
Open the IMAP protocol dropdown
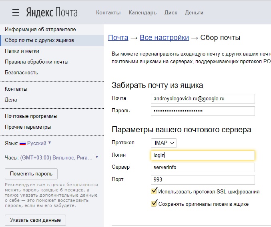(x=164, y=143)
